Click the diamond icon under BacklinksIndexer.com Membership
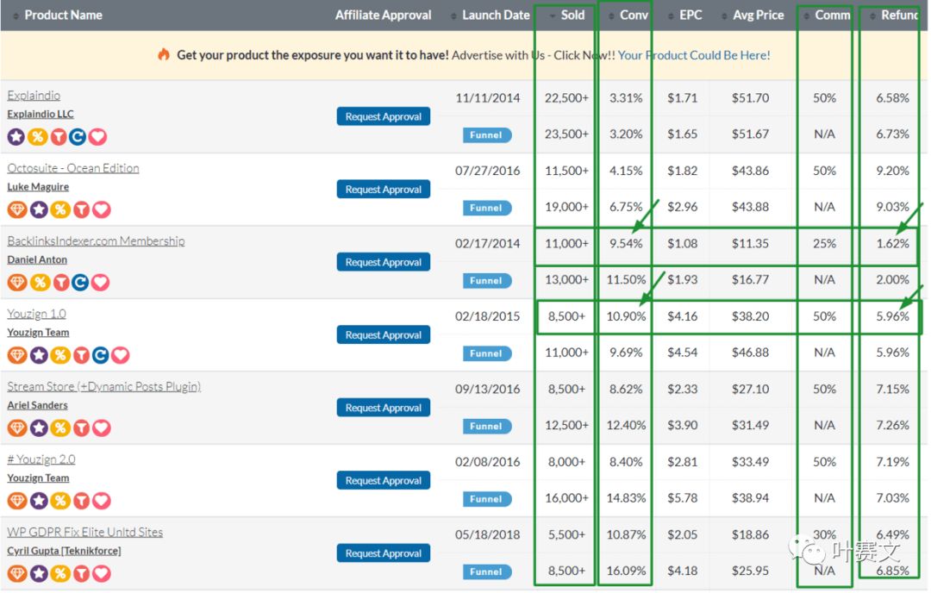 tap(17, 283)
